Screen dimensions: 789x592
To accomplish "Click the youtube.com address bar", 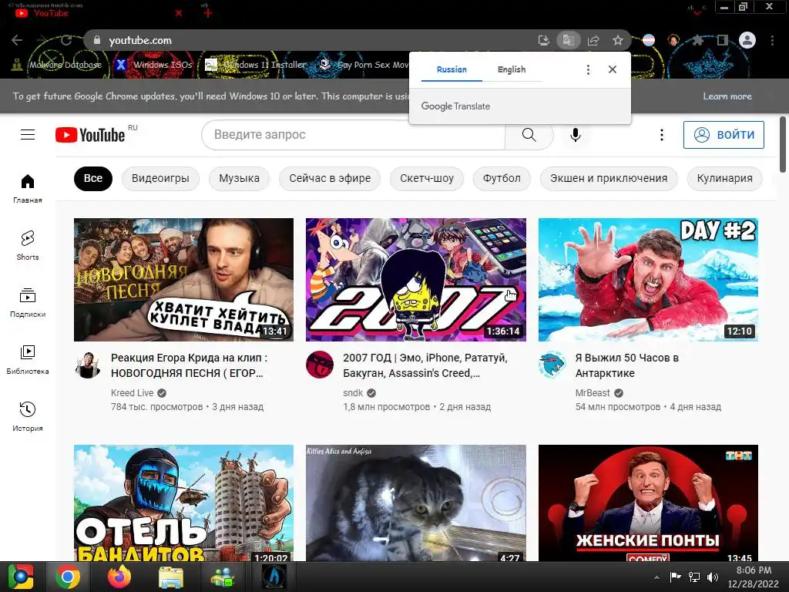I will pyautogui.click(x=312, y=40).
